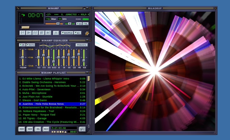Open the lightning bolt About icon
230x140 pixels.
tap(87, 33)
